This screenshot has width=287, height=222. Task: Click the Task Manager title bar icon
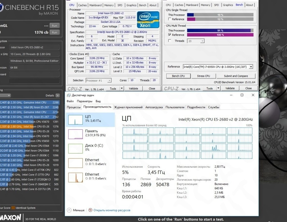click(69, 95)
